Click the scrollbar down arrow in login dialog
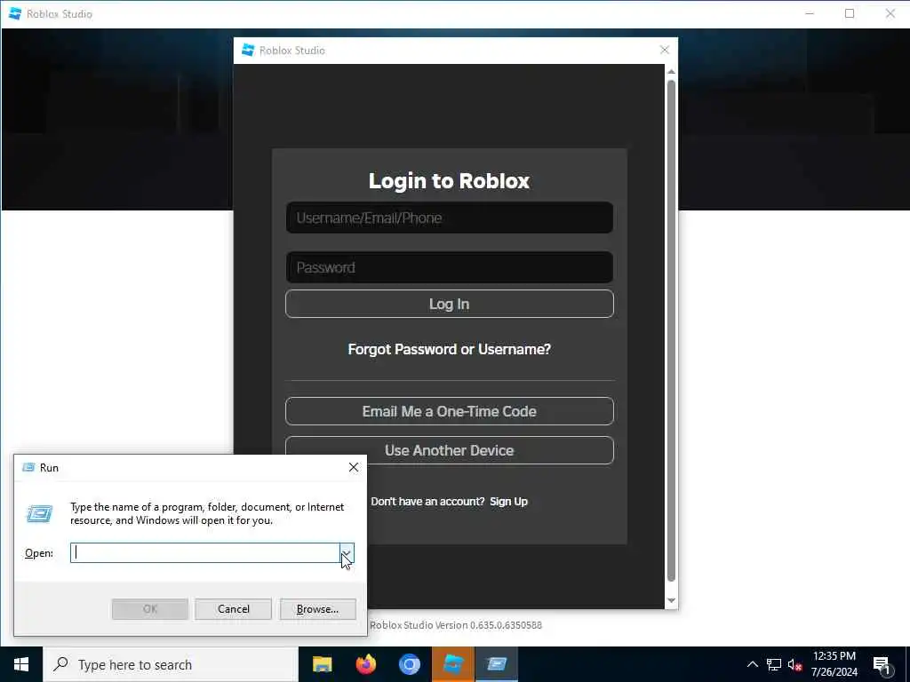The image size is (910, 682). click(671, 601)
